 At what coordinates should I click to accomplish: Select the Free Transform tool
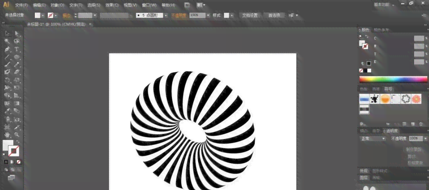tap(17, 88)
